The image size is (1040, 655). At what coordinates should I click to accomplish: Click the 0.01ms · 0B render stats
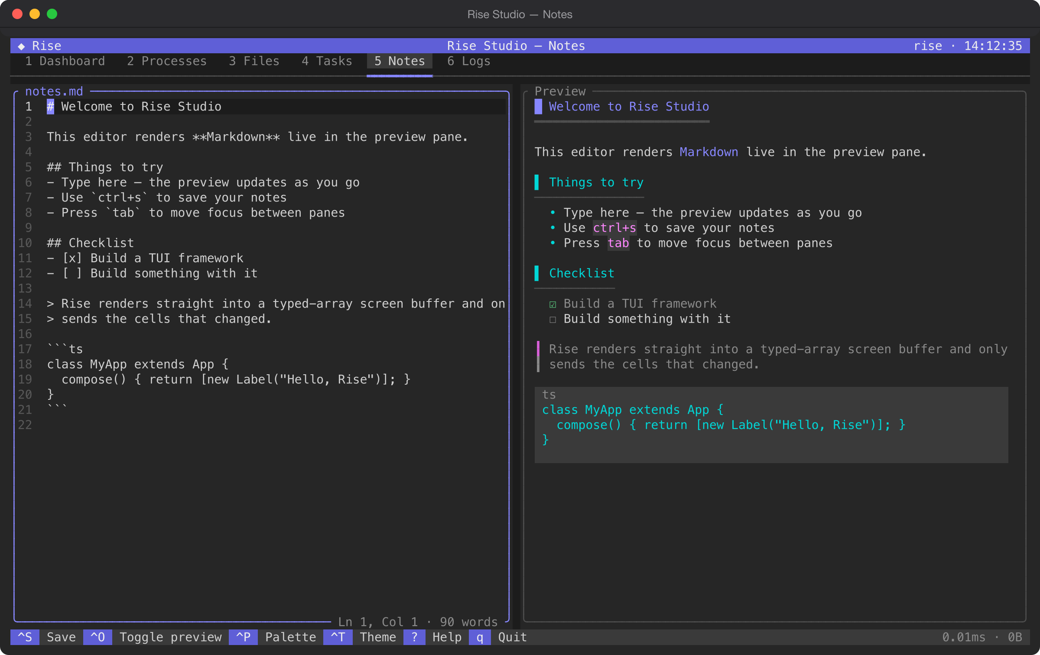982,637
